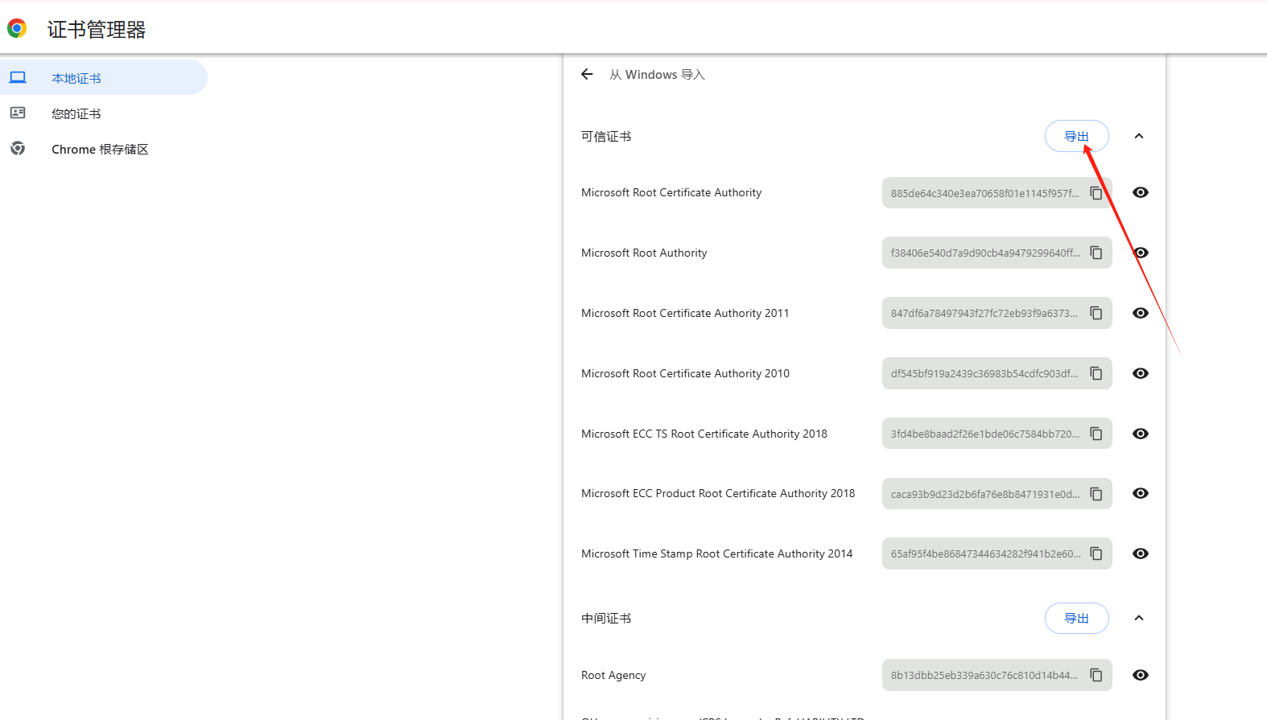Collapse the 可信证书 section

tap(1139, 136)
